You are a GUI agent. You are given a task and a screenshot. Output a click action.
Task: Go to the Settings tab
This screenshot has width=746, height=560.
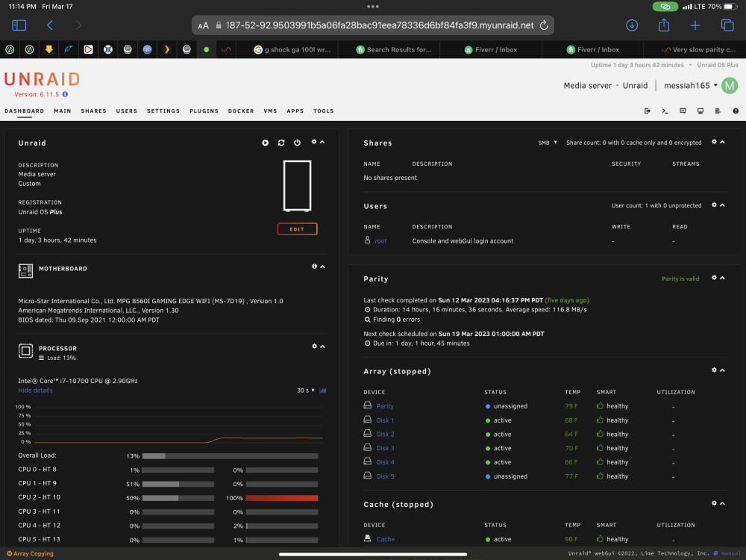click(x=163, y=111)
